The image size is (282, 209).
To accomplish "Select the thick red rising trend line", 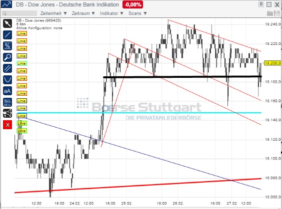I will pyautogui.click(x=138, y=186).
